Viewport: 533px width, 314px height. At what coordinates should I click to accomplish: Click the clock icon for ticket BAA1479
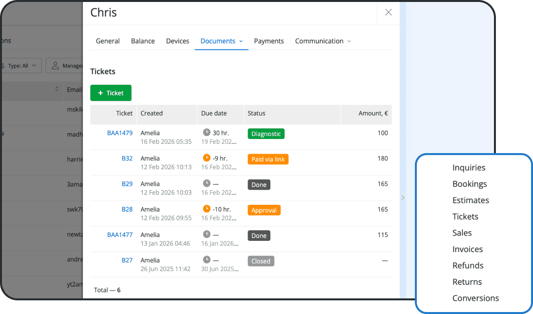[x=206, y=133]
